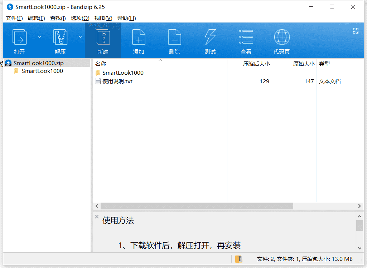Click the Test (测试) lightning icon
Viewport: 367px width, 268px height.
click(210, 37)
